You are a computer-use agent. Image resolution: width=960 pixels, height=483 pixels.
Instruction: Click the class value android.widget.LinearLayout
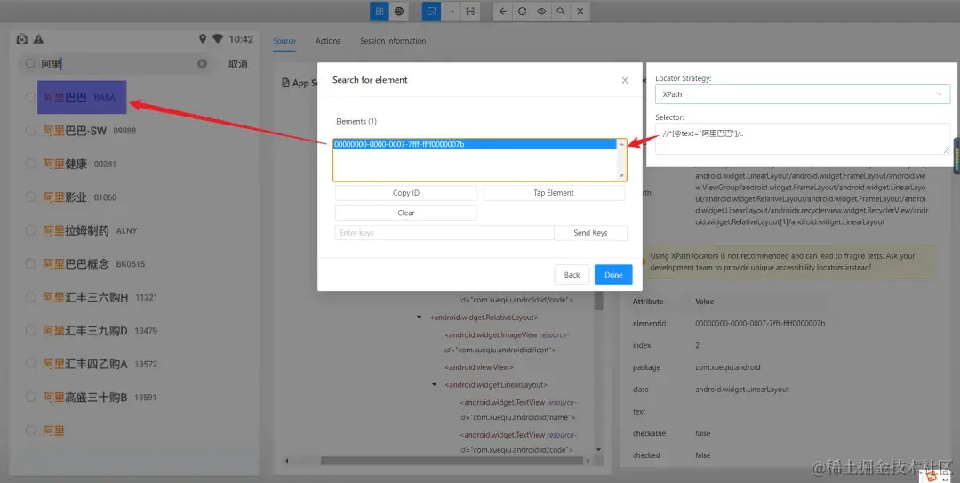pos(742,390)
